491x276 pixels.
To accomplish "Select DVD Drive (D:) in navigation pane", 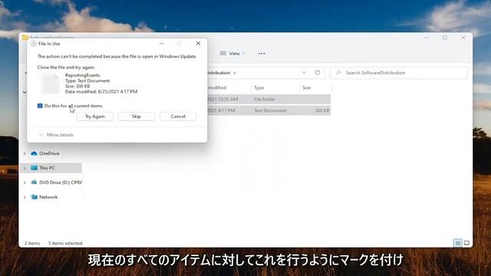I will [x=56, y=182].
